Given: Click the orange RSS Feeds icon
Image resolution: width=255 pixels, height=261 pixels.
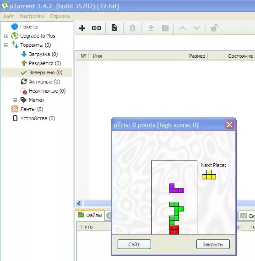Looking at the screenshot, I should click(x=15, y=109).
